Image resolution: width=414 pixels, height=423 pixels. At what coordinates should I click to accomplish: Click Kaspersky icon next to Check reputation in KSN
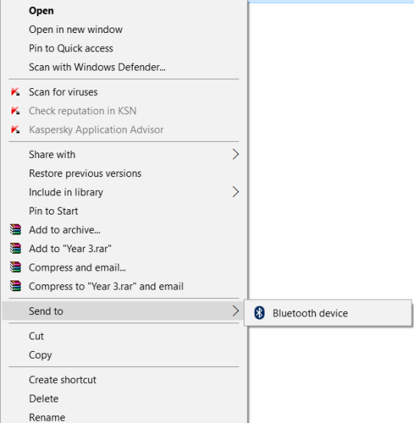(x=15, y=111)
